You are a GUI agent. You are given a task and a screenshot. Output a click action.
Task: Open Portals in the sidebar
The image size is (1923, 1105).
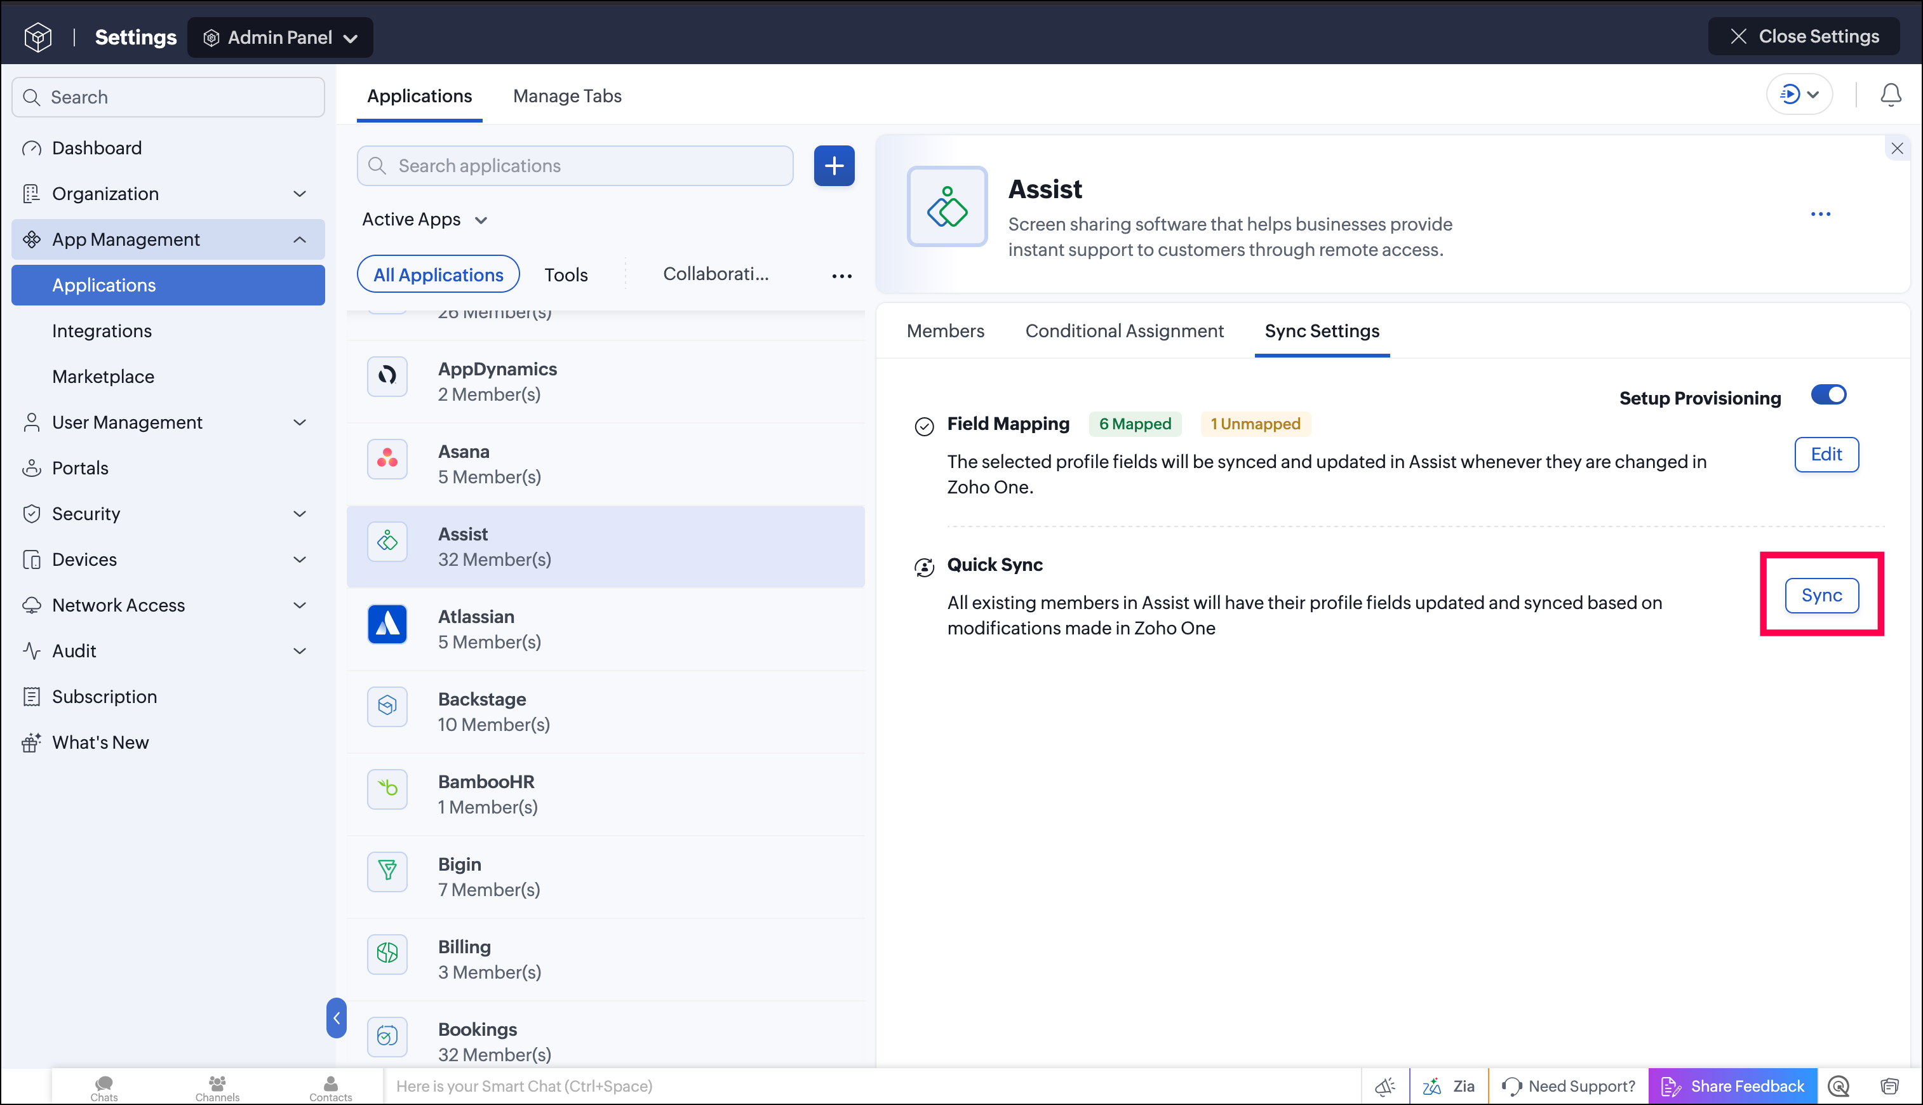point(168,468)
